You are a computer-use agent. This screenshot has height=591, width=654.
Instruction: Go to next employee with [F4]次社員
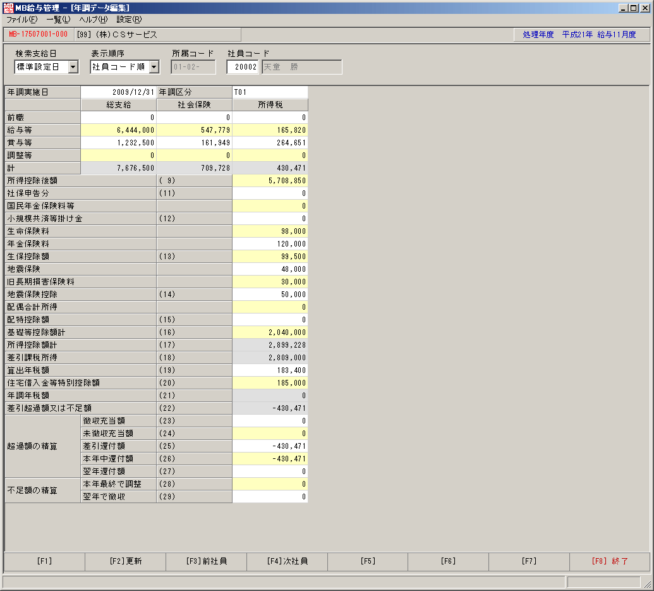point(288,561)
